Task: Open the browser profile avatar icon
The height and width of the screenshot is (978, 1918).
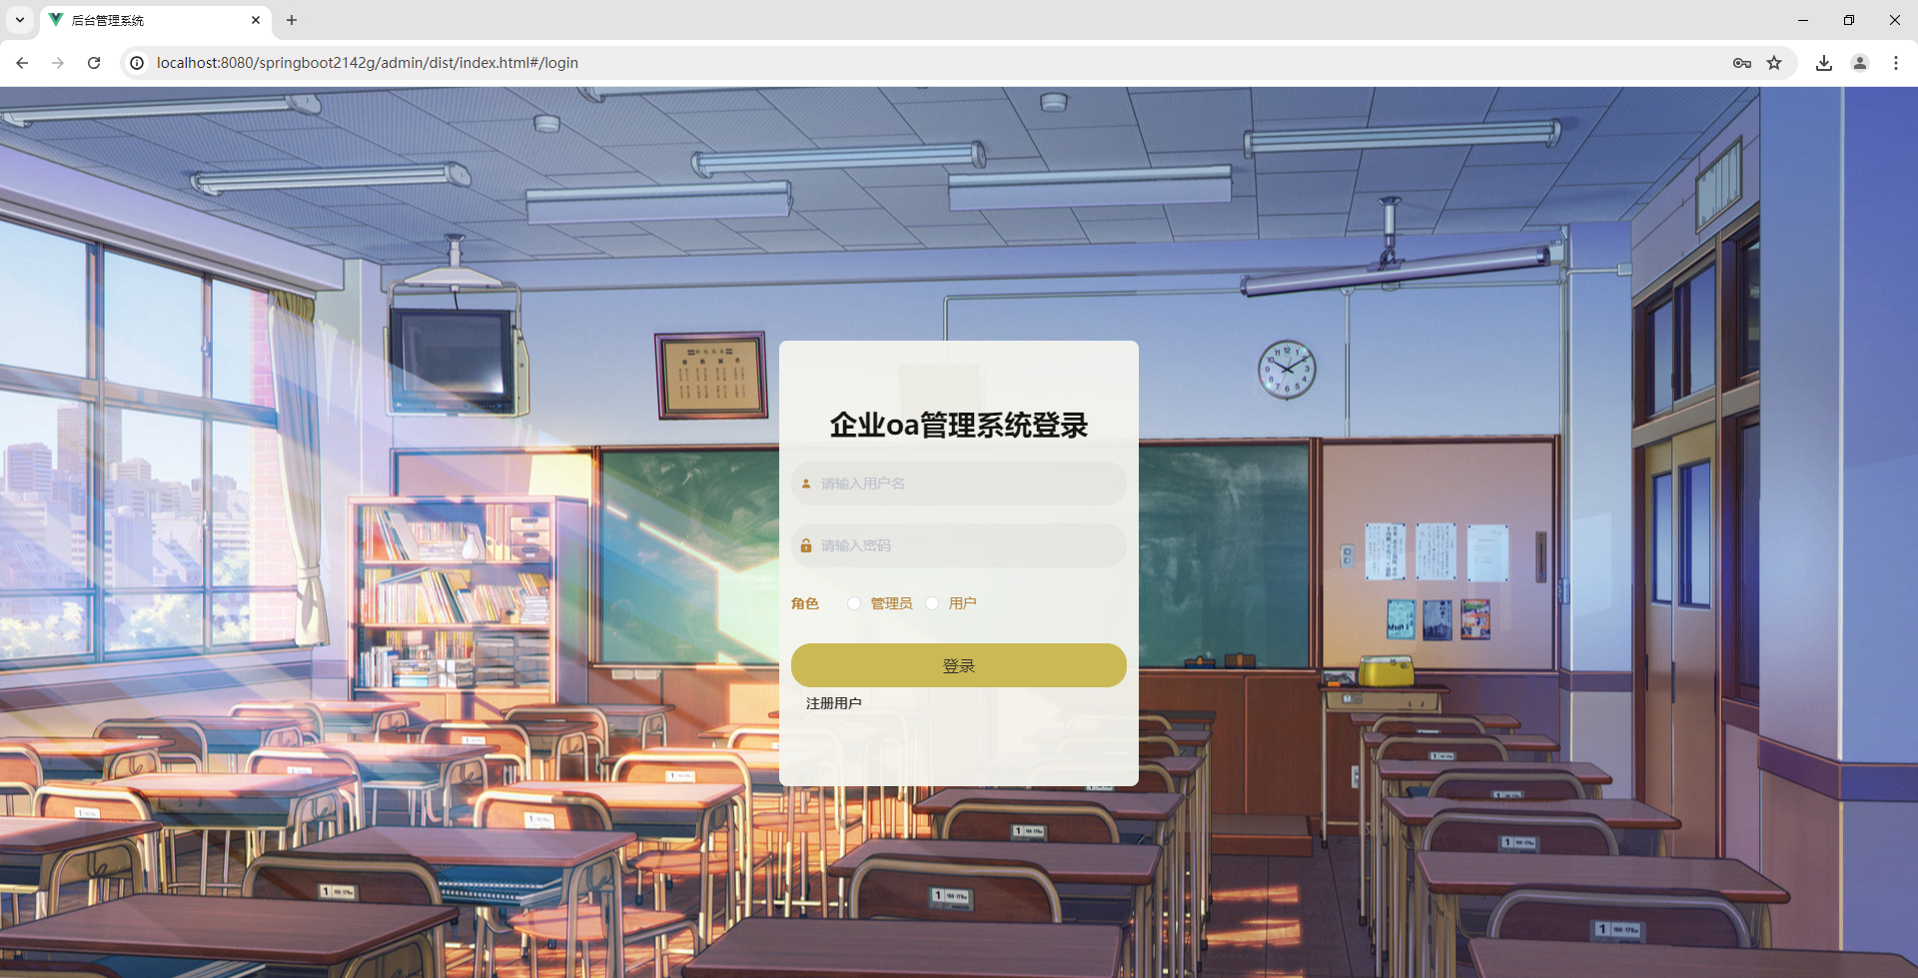Action: pos(1860,62)
